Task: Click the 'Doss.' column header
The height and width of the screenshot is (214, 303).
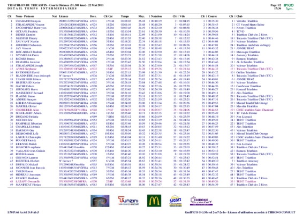Action: [93, 16]
